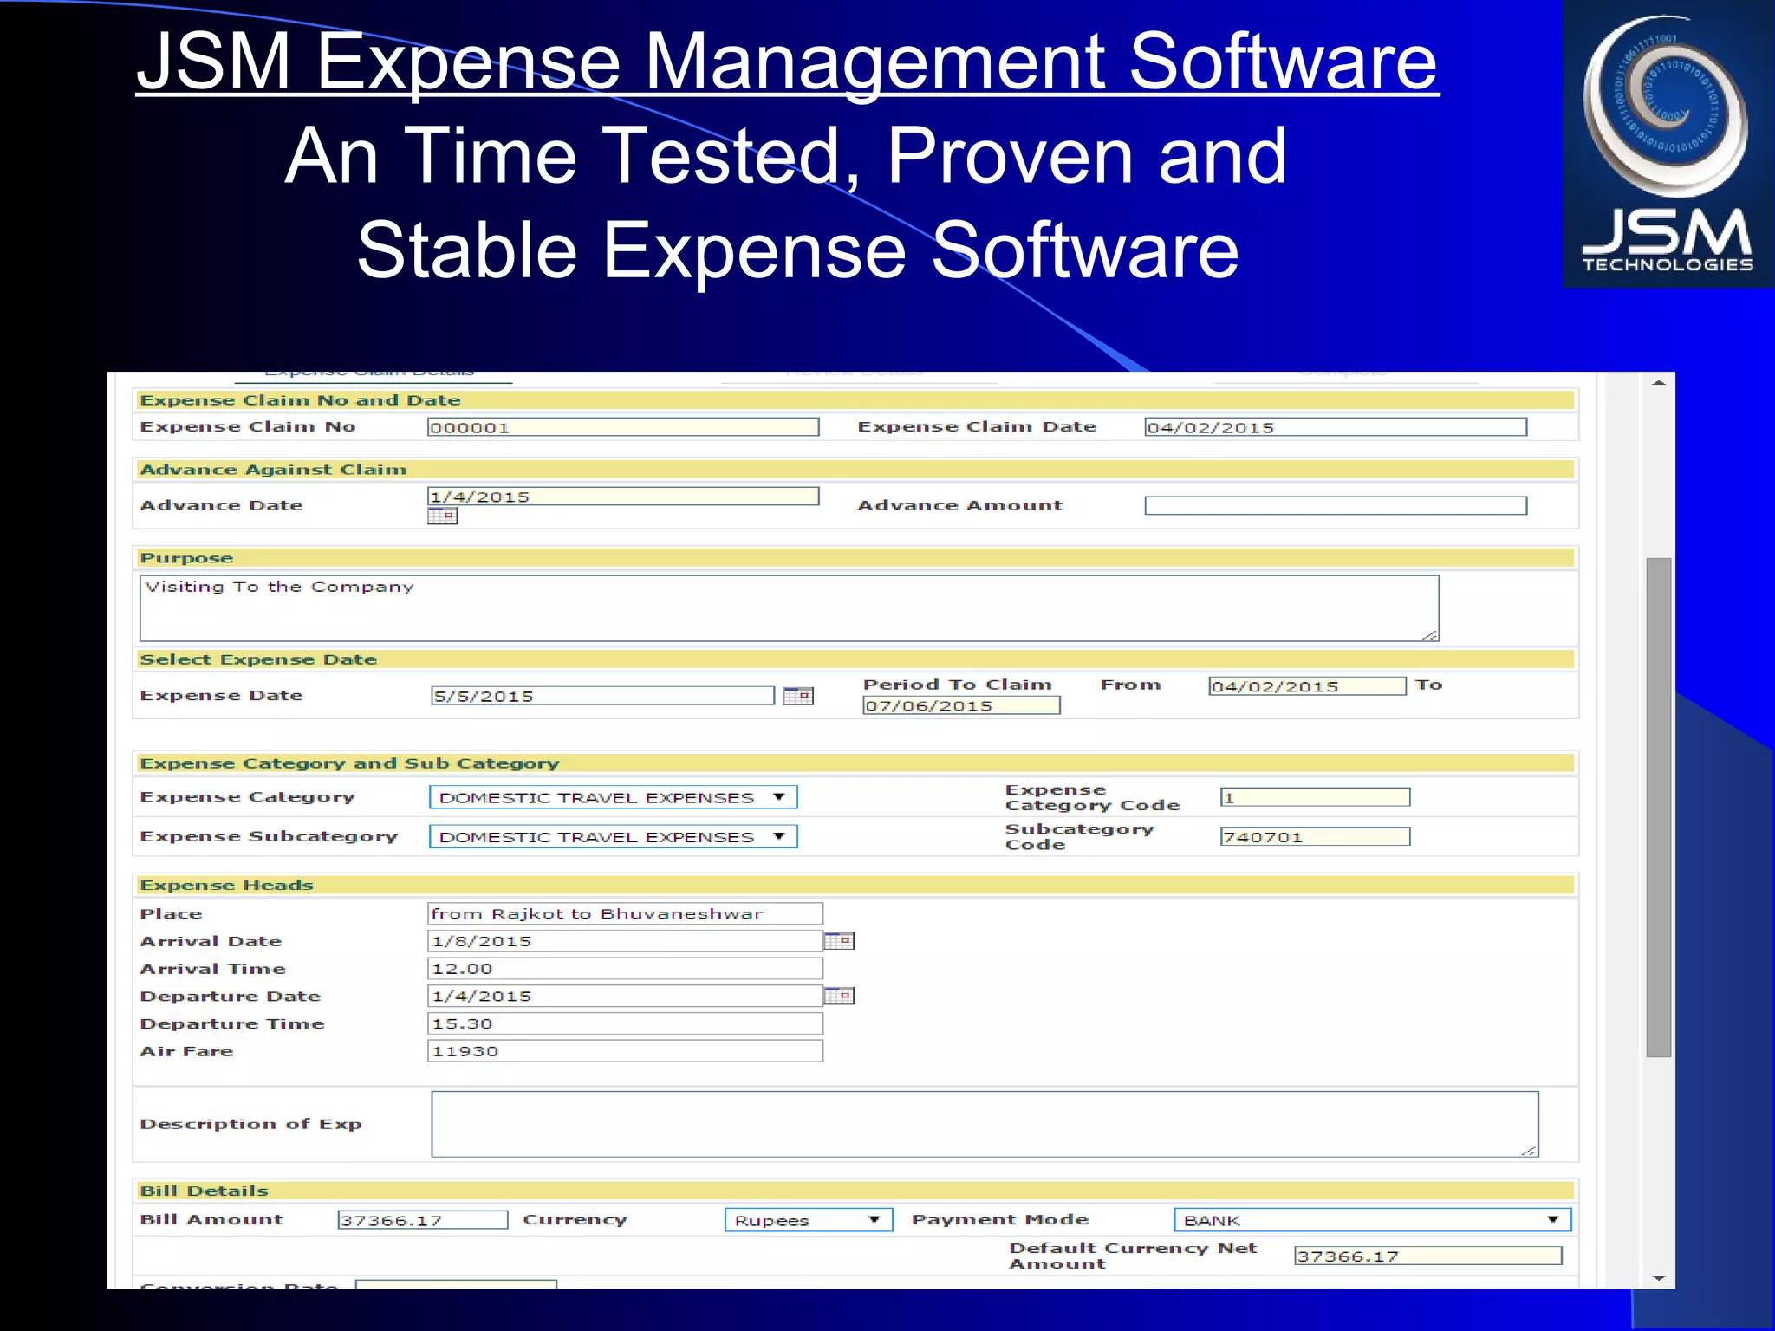This screenshot has height=1331, width=1775.
Task: Click the Payment Mode label
Action: click(x=1000, y=1219)
